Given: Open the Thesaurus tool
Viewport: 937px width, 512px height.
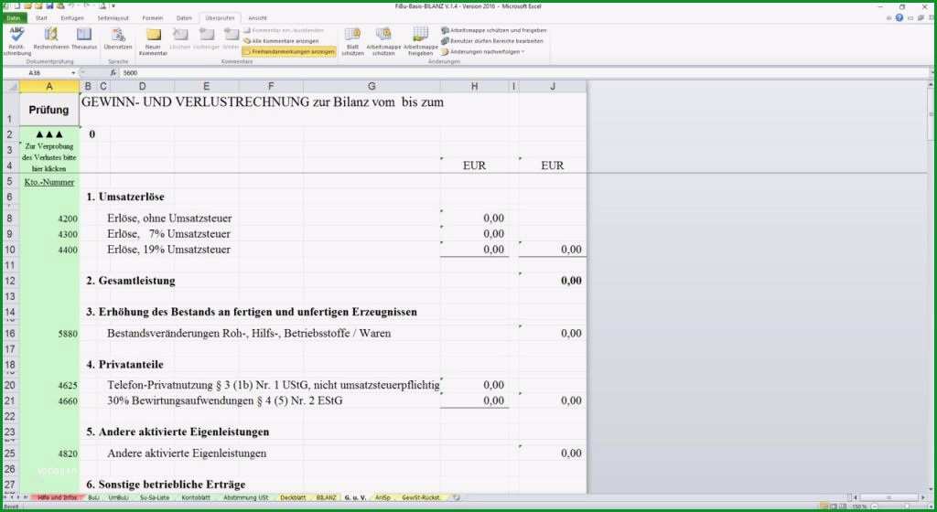Looking at the screenshot, I should 84,38.
